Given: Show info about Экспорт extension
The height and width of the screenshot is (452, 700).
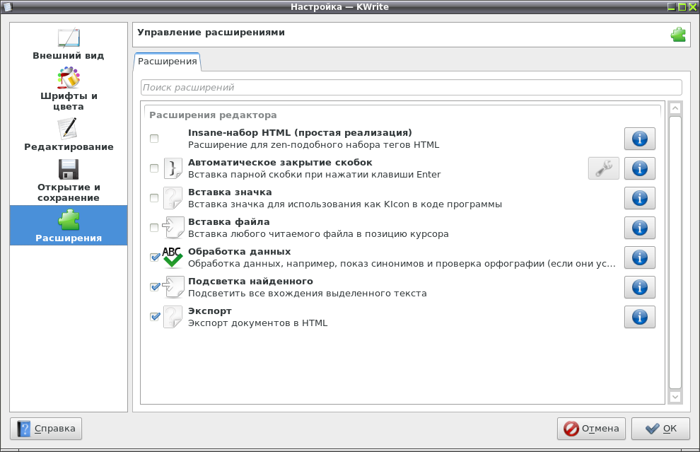Looking at the screenshot, I should pyautogui.click(x=639, y=317).
